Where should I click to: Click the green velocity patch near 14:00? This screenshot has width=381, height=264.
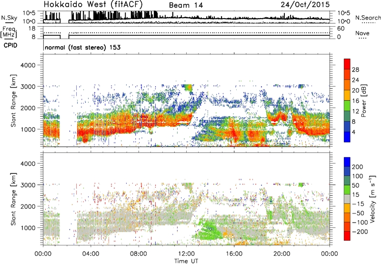click(208, 231)
